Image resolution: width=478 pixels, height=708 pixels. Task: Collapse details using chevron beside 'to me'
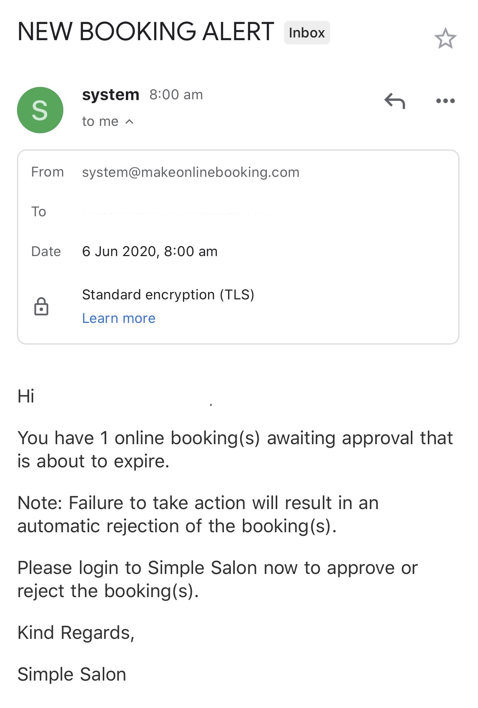pos(130,122)
